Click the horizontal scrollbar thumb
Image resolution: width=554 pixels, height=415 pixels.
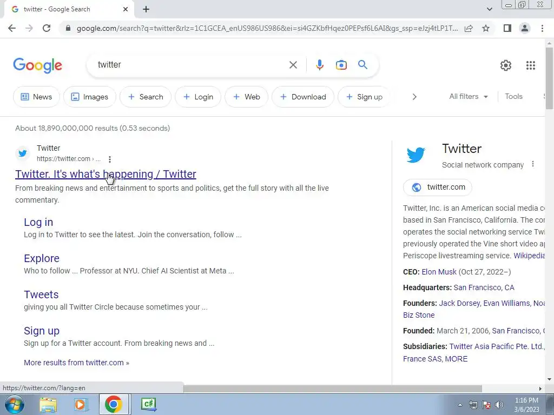[333, 389]
